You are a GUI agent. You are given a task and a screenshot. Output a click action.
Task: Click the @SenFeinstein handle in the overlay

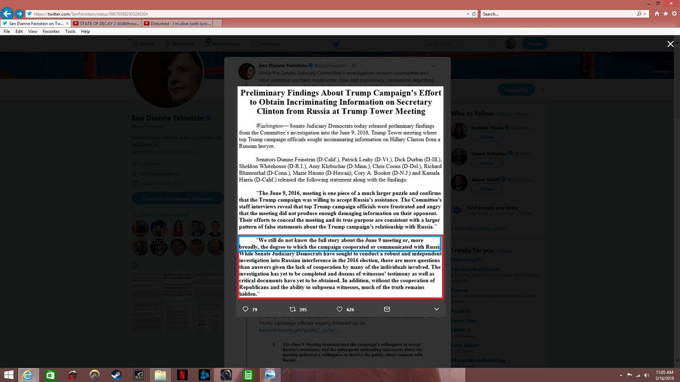coord(330,66)
